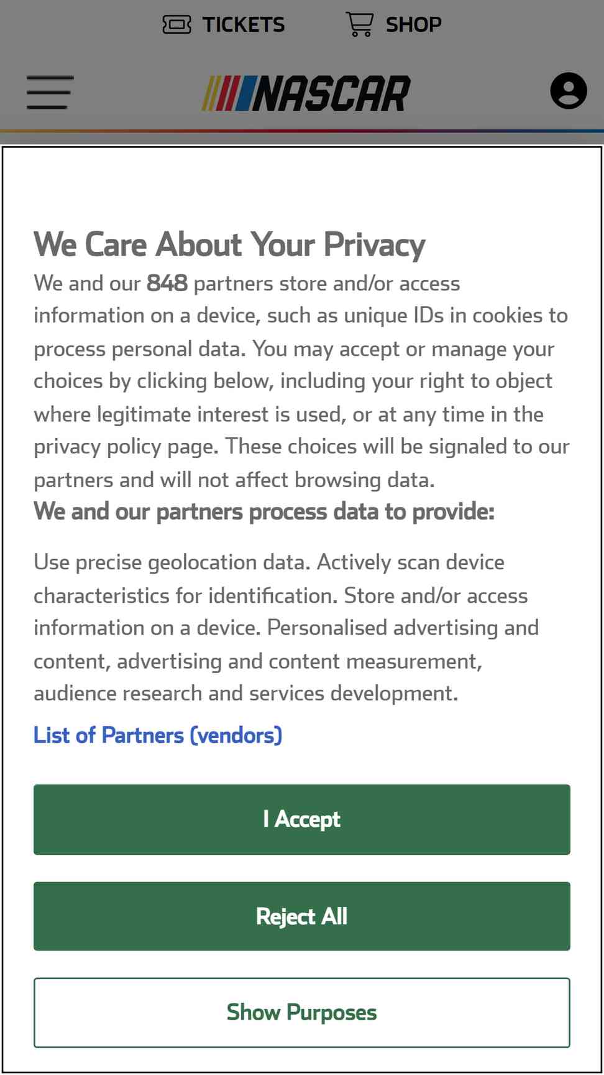This screenshot has height=1075, width=604.
Task: Click the colored stripes of NASCAR logo
Action: (228, 93)
